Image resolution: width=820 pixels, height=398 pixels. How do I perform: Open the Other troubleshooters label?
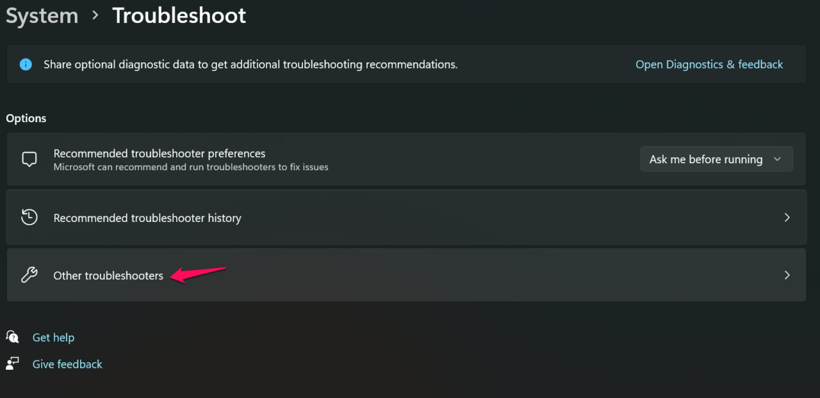click(x=108, y=276)
